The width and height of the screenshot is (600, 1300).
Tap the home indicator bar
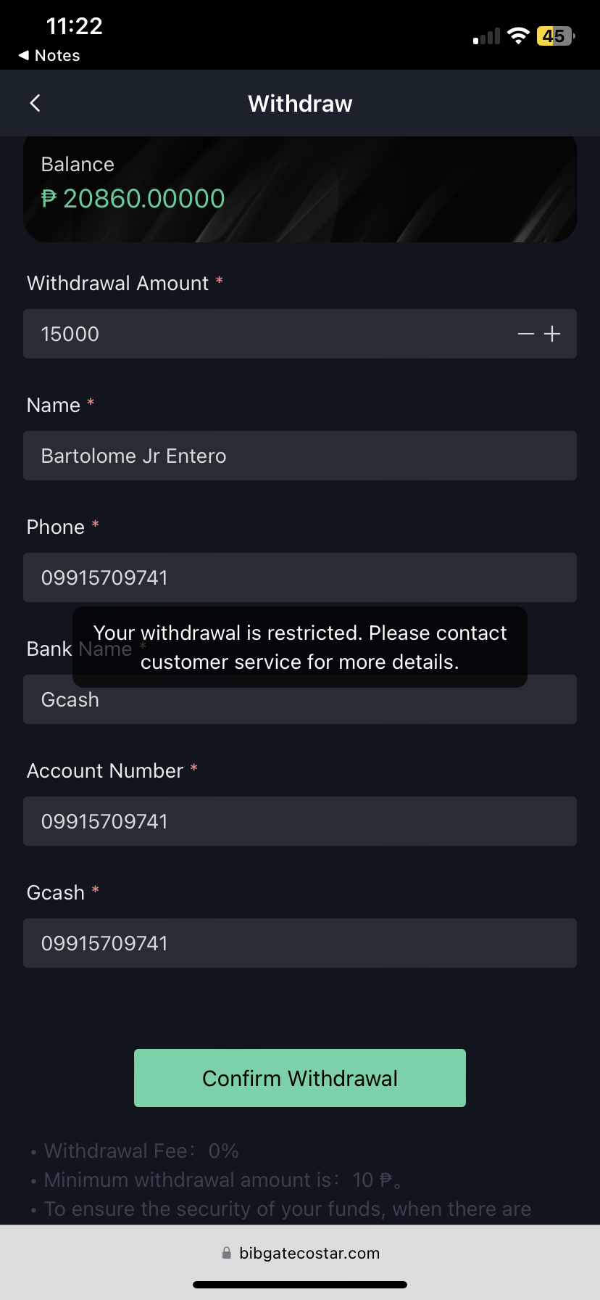(300, 1285)
